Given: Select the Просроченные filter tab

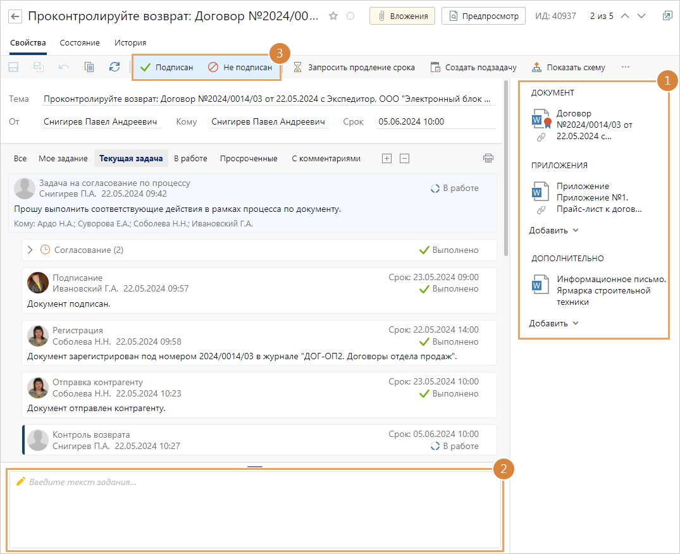Looking at the screenshot, I should (249, 159).
